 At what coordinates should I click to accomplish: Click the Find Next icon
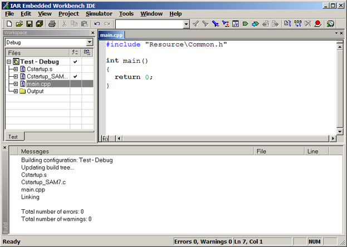(206, 23)
